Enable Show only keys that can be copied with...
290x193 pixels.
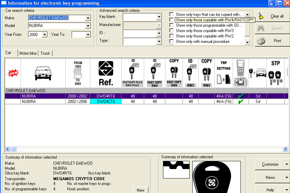pos(172,14)
